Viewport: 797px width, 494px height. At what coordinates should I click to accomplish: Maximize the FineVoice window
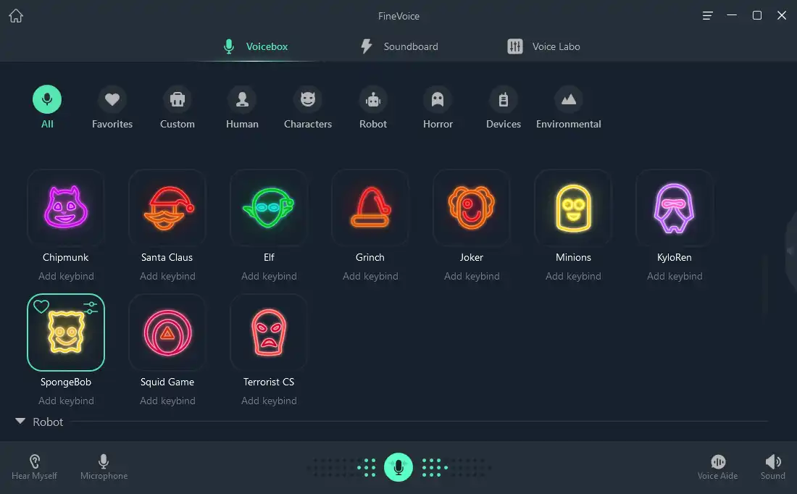[x=757, y=15]
